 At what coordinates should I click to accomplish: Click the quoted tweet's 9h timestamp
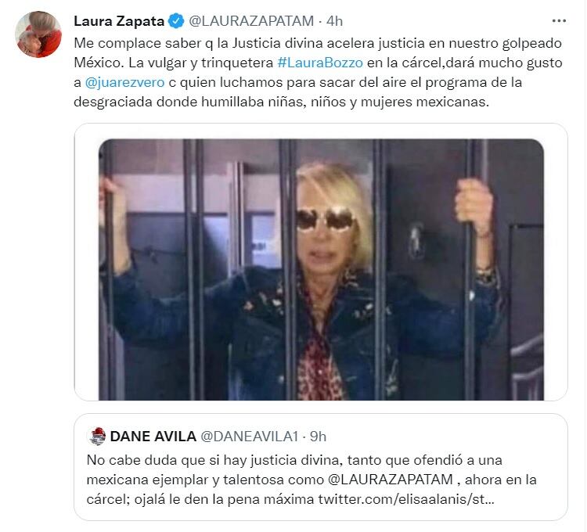(x=318, y=437)
